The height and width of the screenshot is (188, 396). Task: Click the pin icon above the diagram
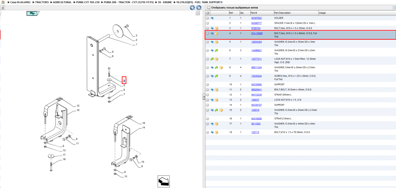pyautogui.click(x=3, y=8)
